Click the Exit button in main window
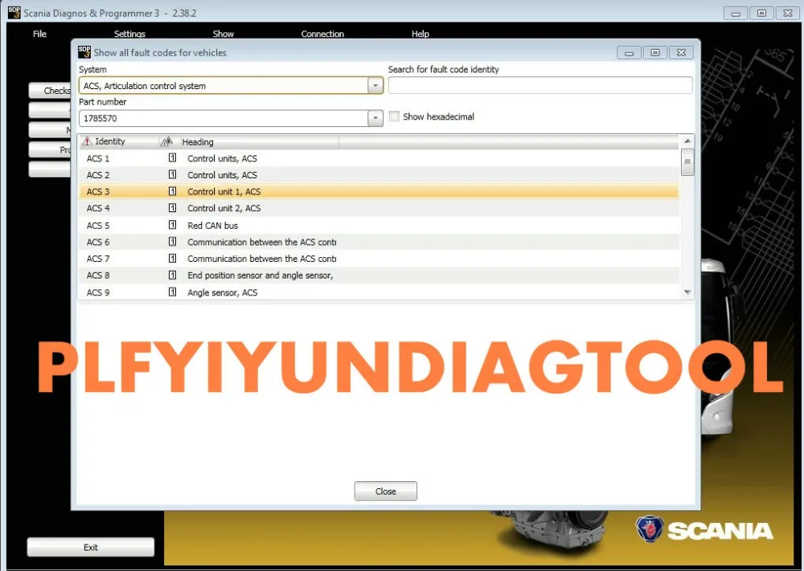Image resolution: width=804 pixels, height=571 pixels. [91, 547]
